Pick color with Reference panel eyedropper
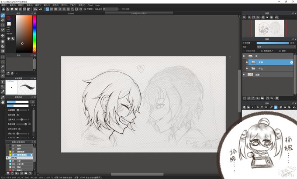This screenshot has width=297, height=179. [271, 107]
